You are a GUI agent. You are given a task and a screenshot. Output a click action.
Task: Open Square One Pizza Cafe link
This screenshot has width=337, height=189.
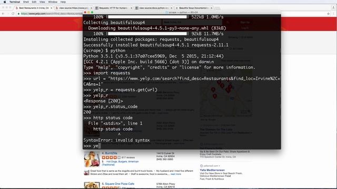(x=120, y=184)
